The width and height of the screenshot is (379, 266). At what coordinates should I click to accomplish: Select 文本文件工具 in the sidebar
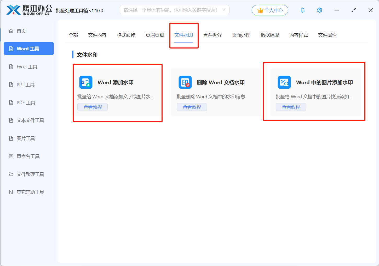29,120
